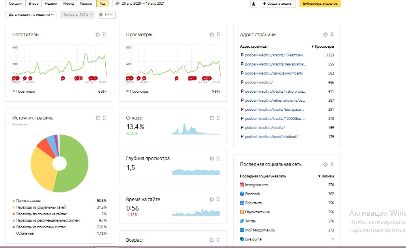Open settings gear of Посетители widget
The width and height of the screenshot is (406, 248).
click(x=98, y=35)
